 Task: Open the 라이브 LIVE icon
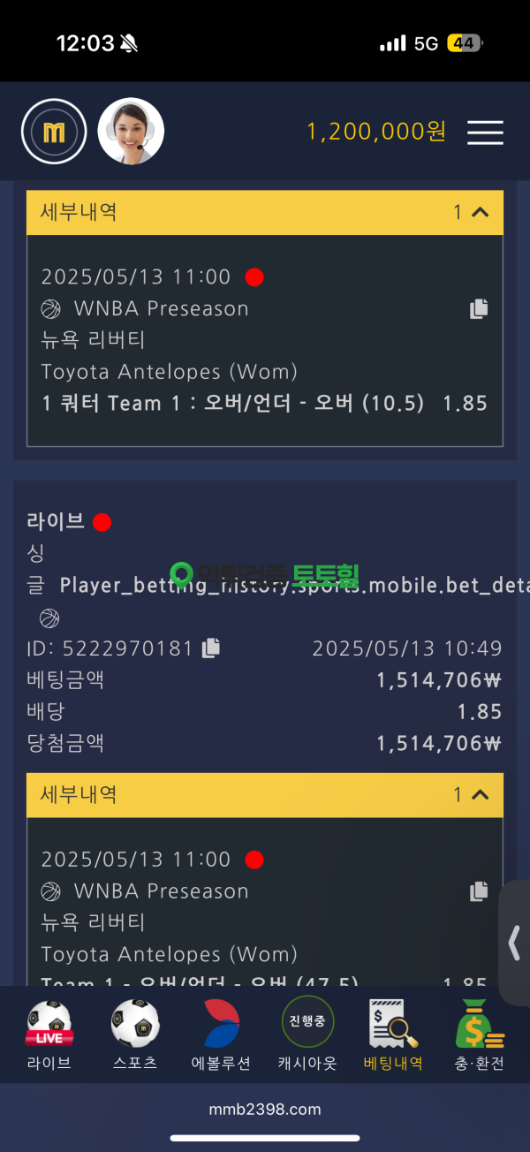(x=49, y=1035)
